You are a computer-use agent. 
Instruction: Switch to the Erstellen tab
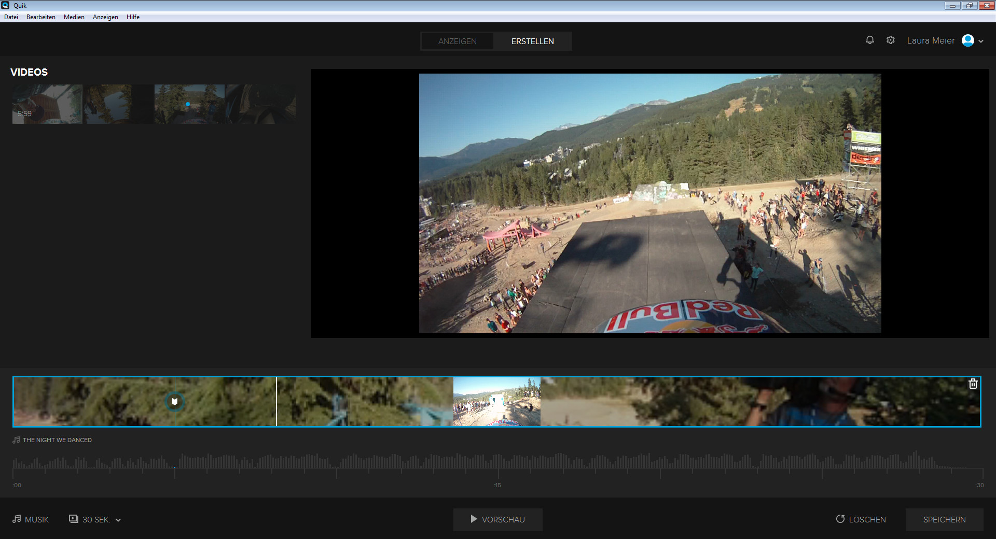[x=532, y=41]
